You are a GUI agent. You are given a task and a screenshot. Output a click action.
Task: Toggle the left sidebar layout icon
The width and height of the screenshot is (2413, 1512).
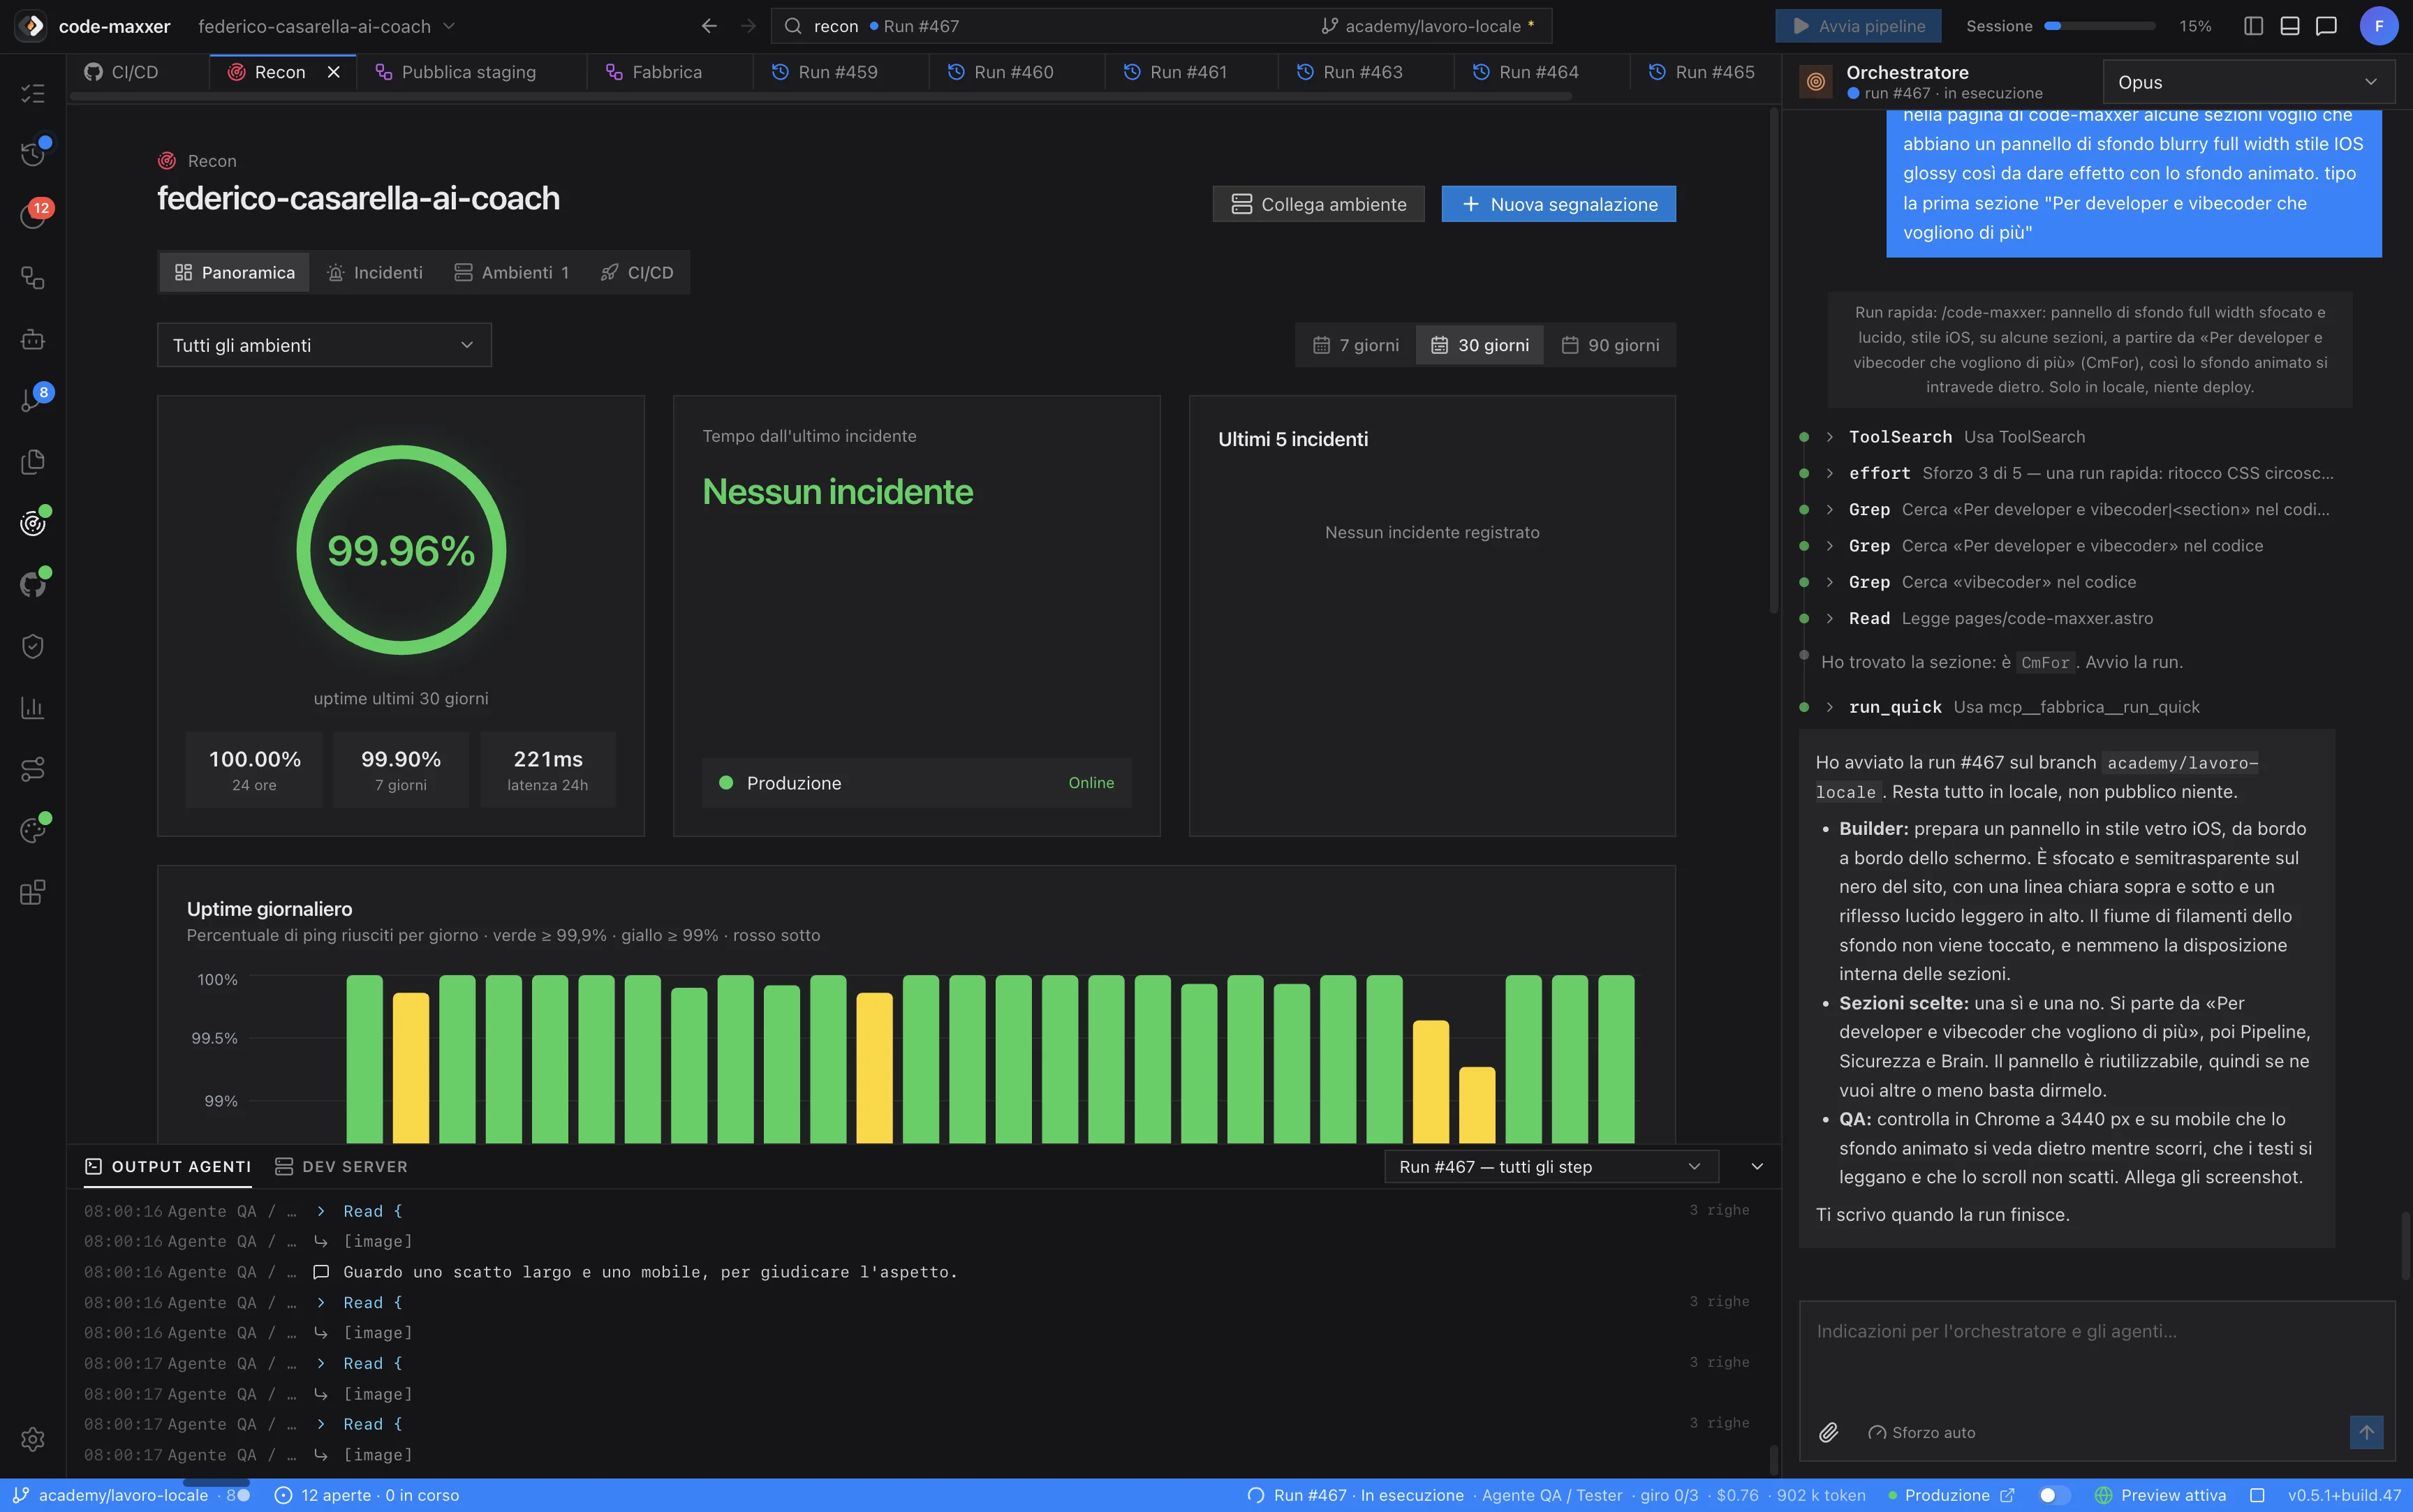(x=2253, y=26)
